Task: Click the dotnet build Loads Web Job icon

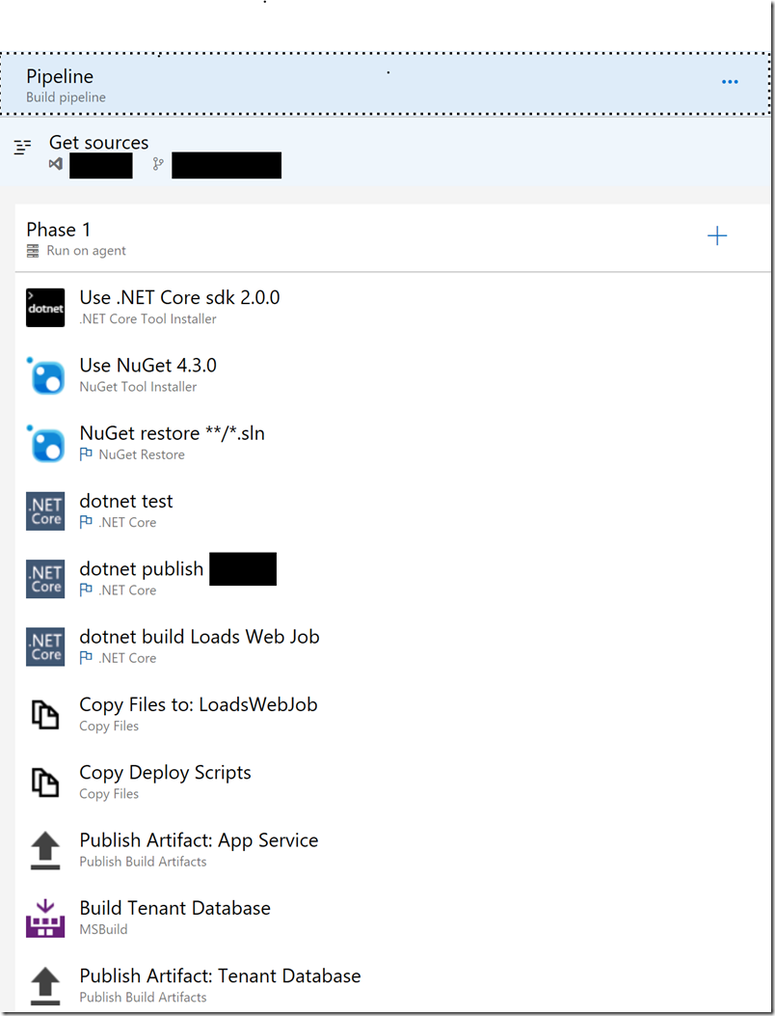Action: pyautogui.click(x=45, y=646)
